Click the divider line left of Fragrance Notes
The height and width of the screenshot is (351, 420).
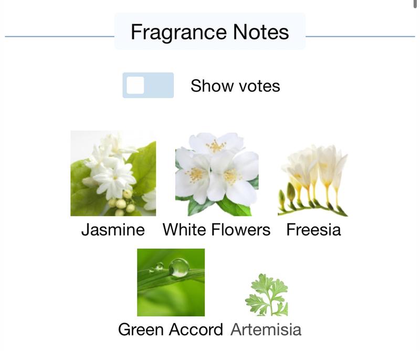59,36
